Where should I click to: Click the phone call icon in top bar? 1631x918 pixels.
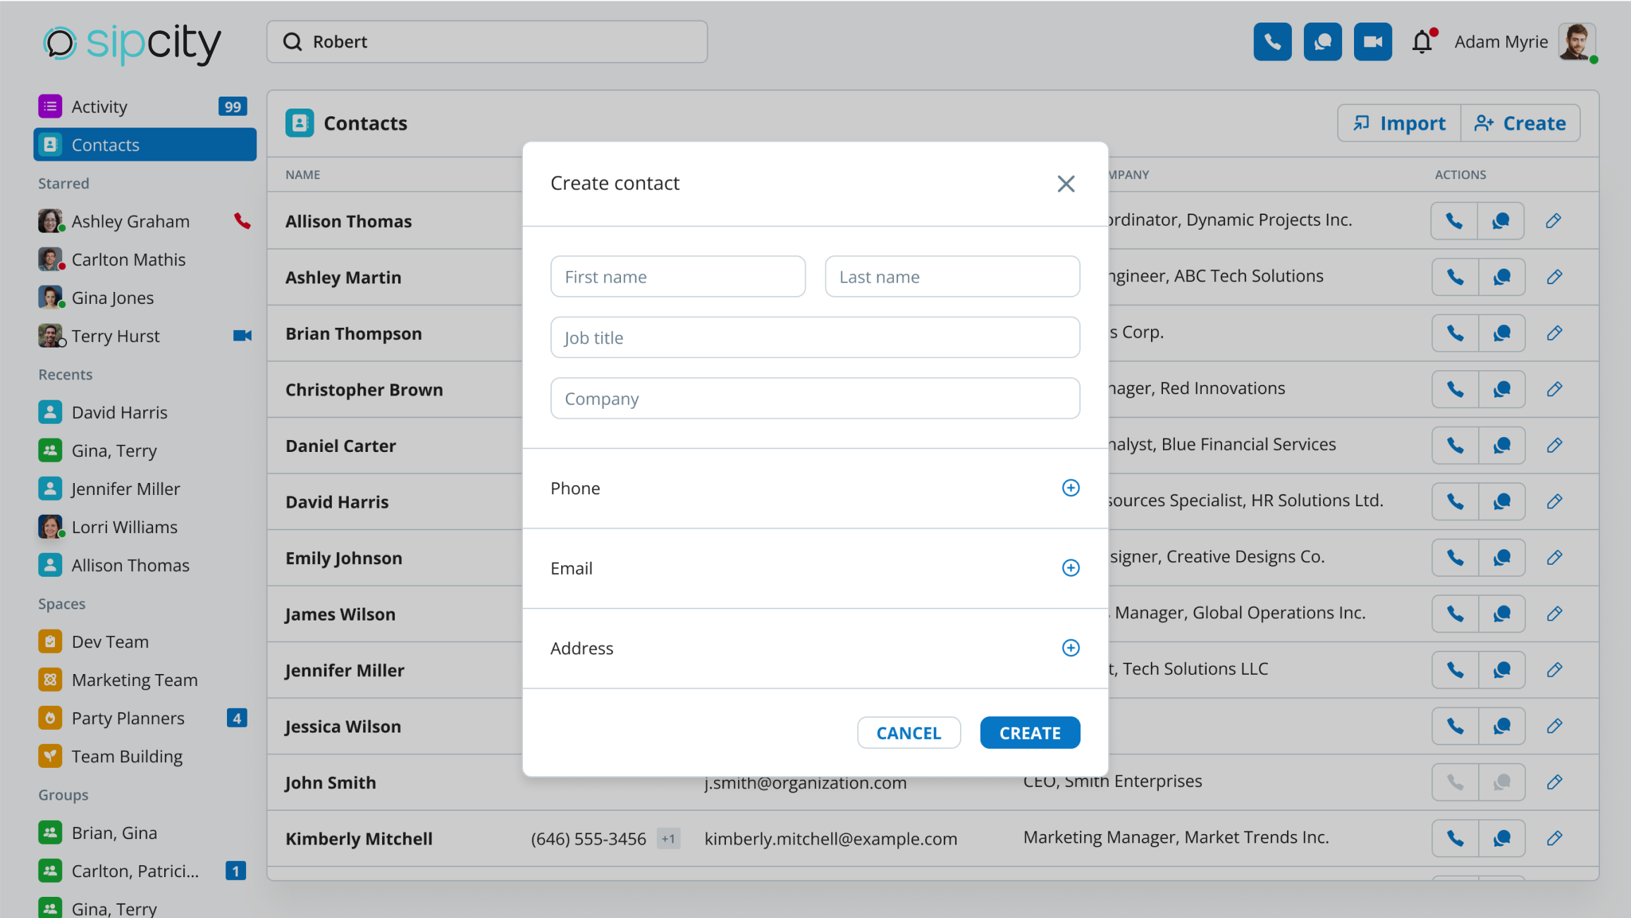click(1272, 42)
